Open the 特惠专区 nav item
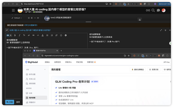 pyautogui.click(x=91, y=62)
